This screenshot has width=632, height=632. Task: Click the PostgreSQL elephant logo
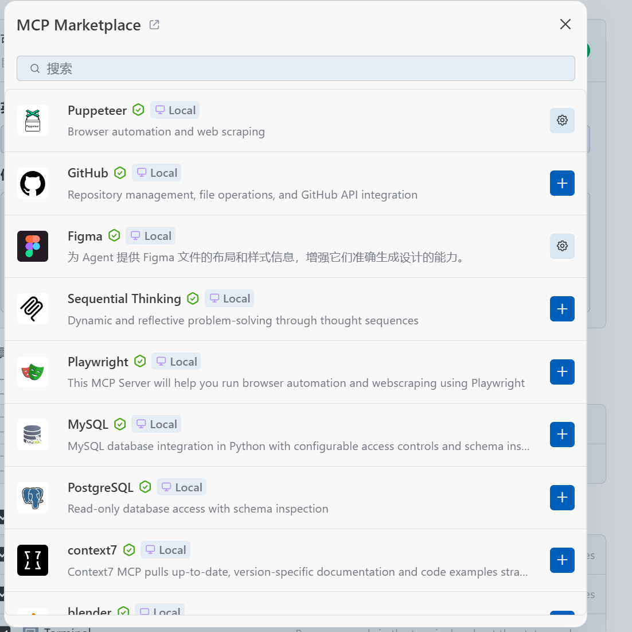[x=33, y=498]
